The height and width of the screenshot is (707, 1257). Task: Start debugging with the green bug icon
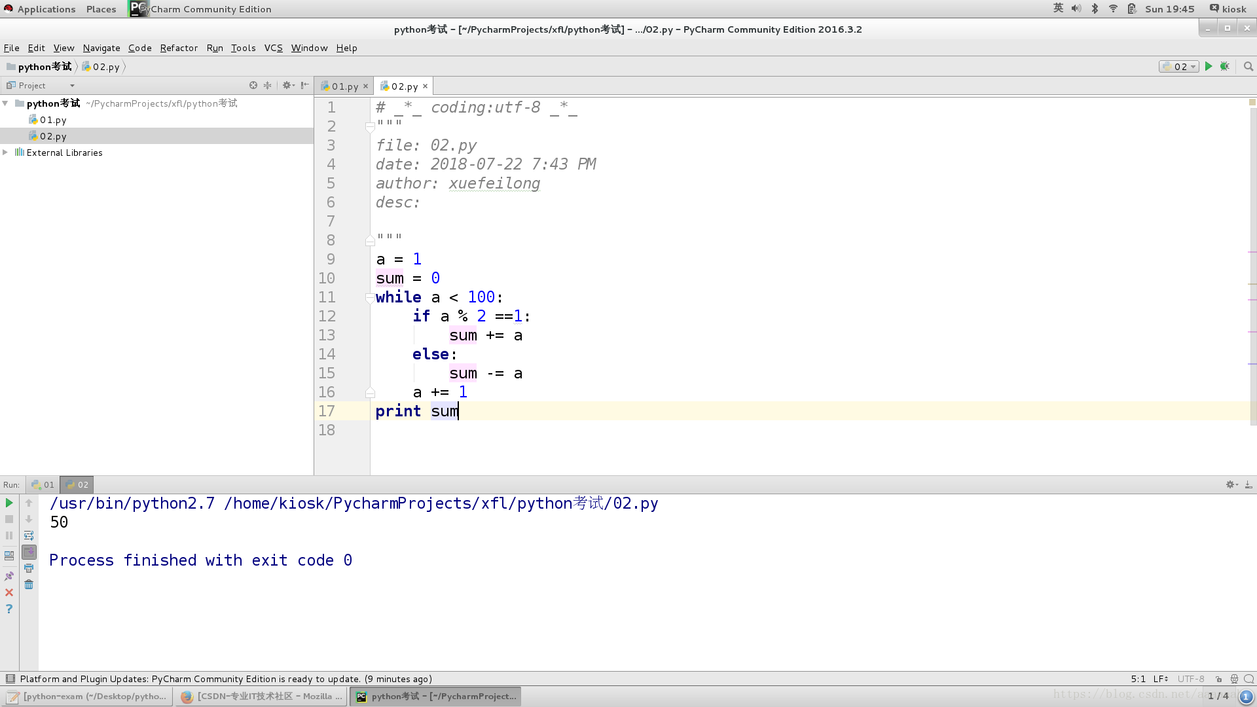coord(1225,66)
